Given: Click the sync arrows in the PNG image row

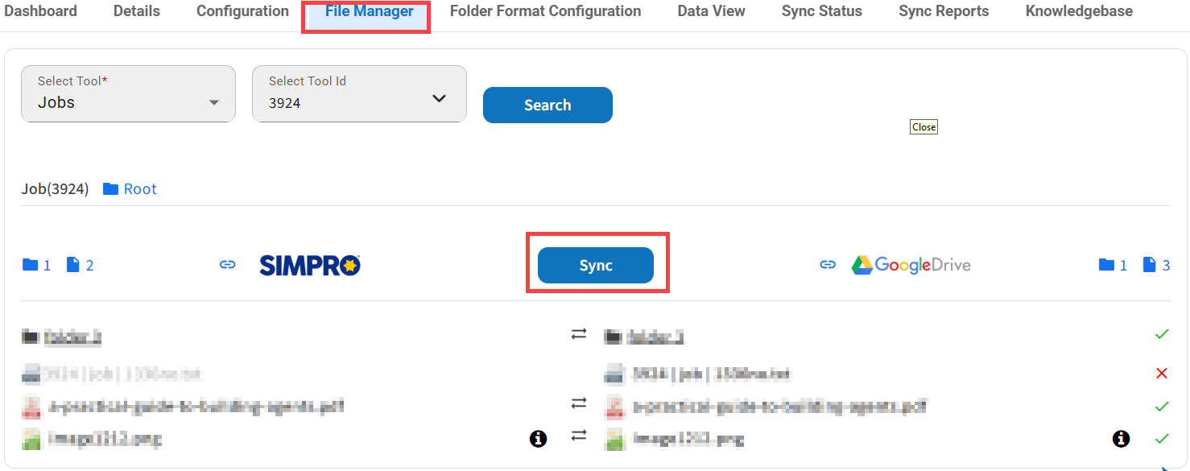Looking at the screenshot, I should [x=579, y=436].
